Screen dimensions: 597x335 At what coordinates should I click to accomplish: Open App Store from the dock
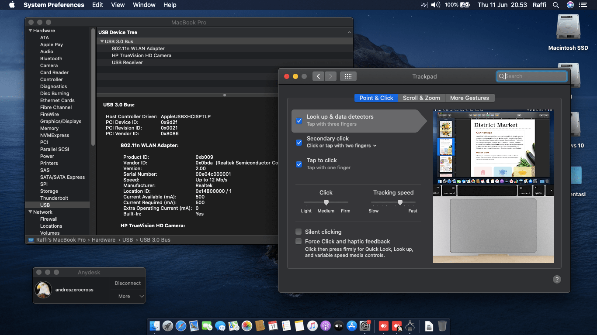point(352,326)
